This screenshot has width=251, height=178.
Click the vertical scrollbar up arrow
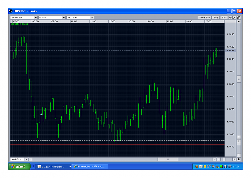point(239,21)
